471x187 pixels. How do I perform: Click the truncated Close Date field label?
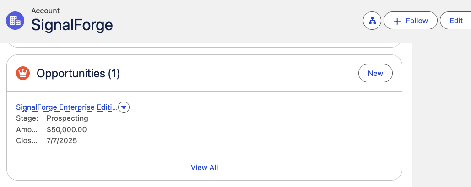point(27,141)
